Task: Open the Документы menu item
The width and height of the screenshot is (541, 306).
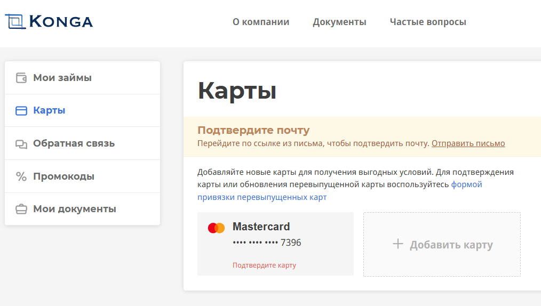Action: click(339, 22)
